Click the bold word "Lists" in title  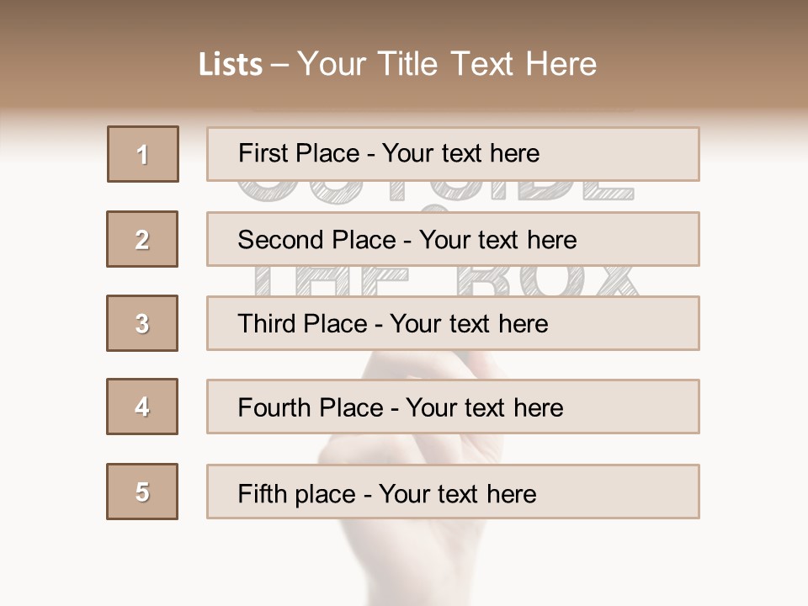coord(230,65)
